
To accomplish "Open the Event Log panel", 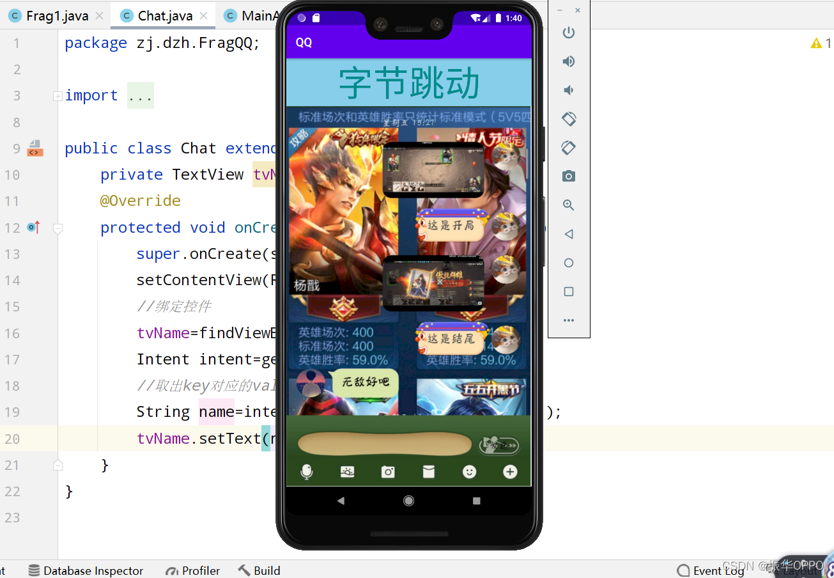I will point(711,570).
